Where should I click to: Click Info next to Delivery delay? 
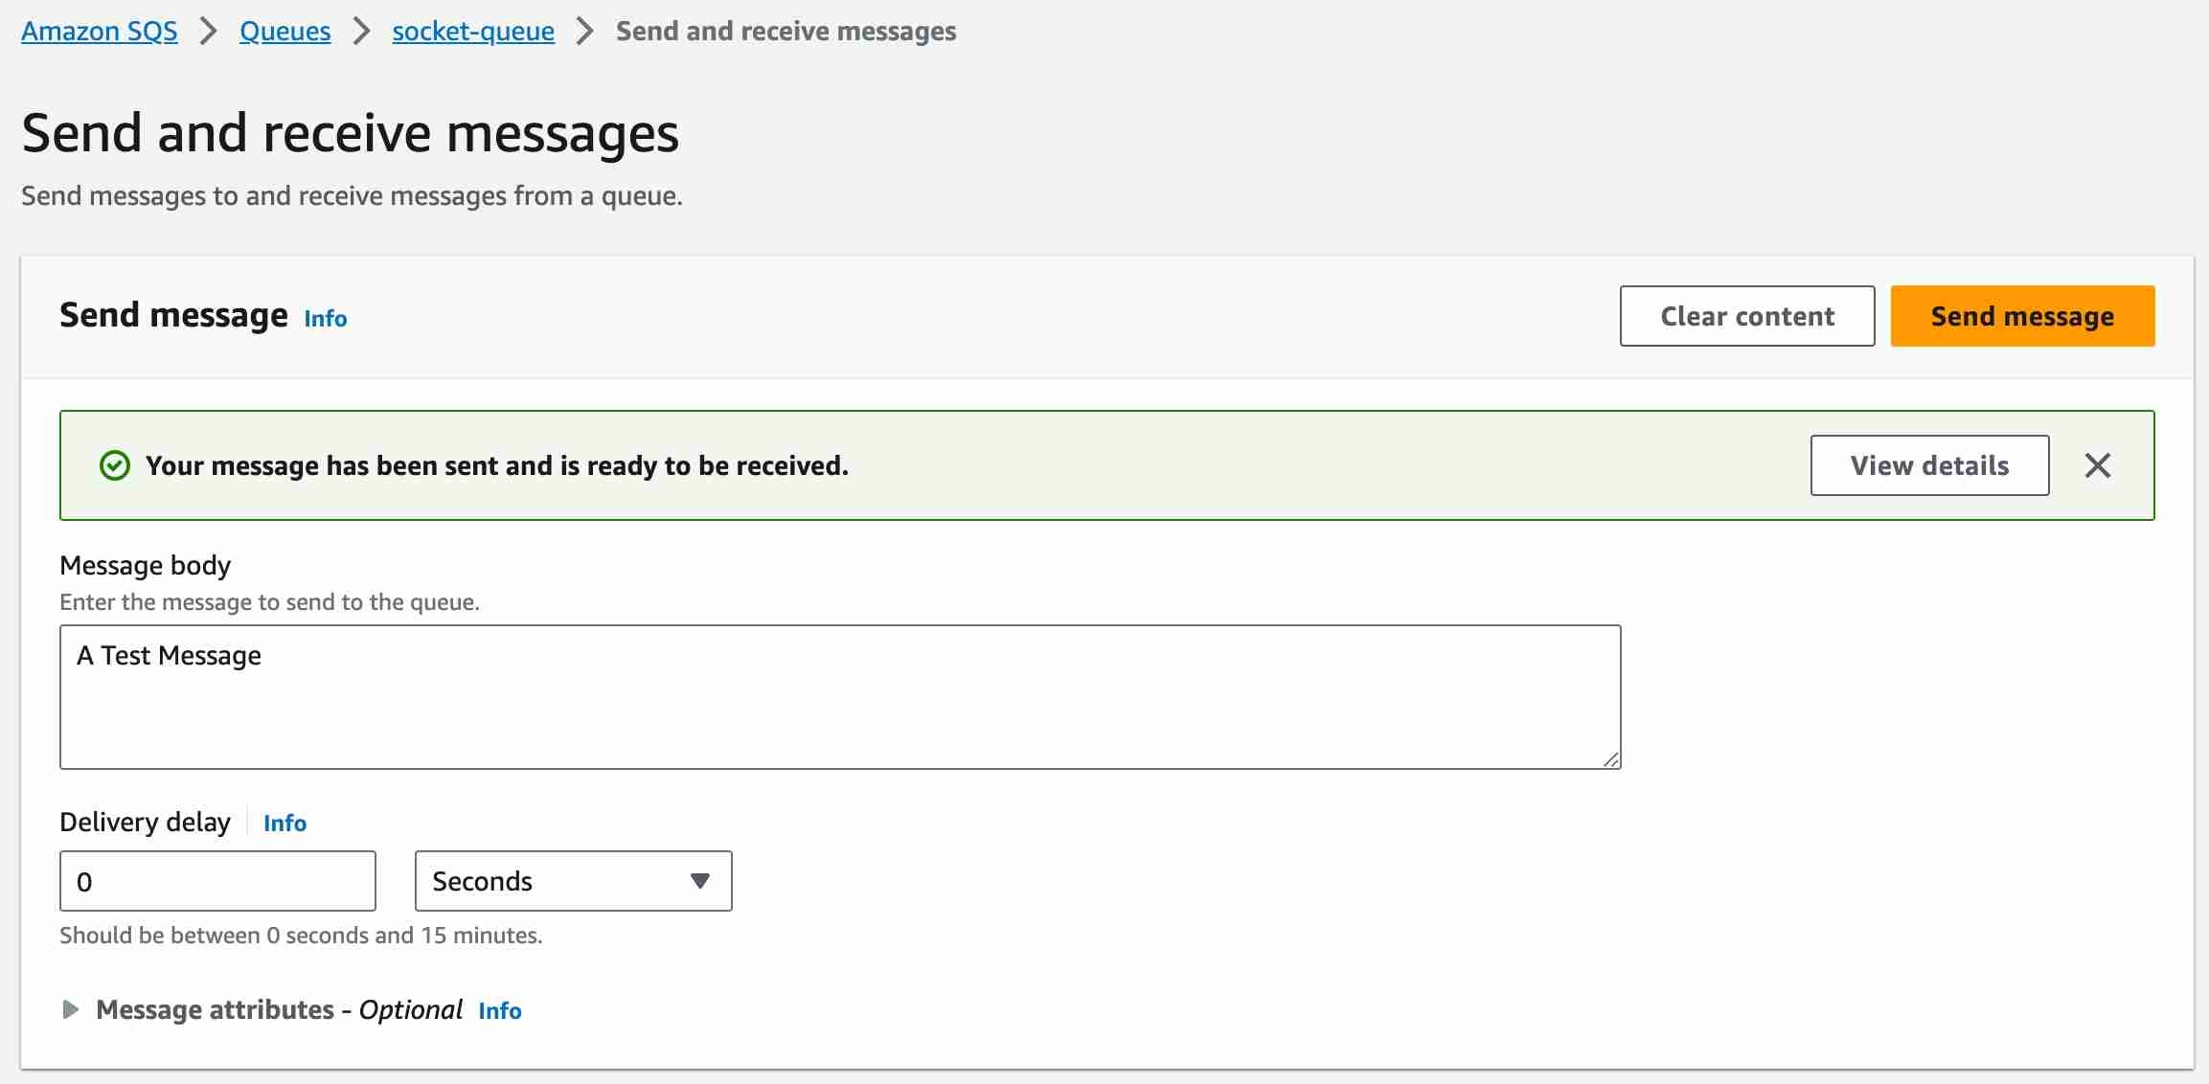point(285,822)
